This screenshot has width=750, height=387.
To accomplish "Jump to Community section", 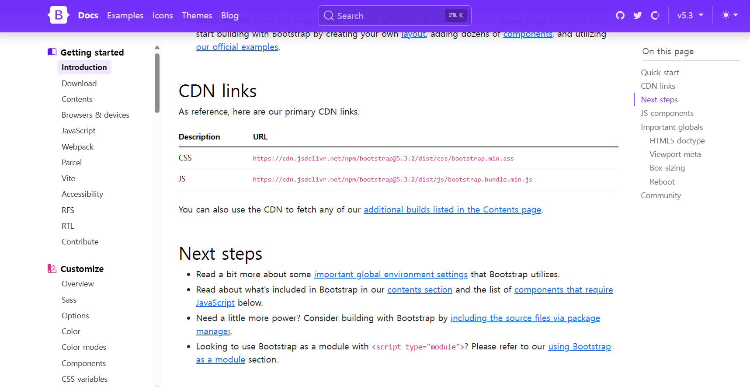I will pyautogui.click(x=661, y=195).
